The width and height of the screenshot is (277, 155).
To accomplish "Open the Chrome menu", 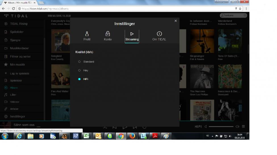I will pos(246,8).
